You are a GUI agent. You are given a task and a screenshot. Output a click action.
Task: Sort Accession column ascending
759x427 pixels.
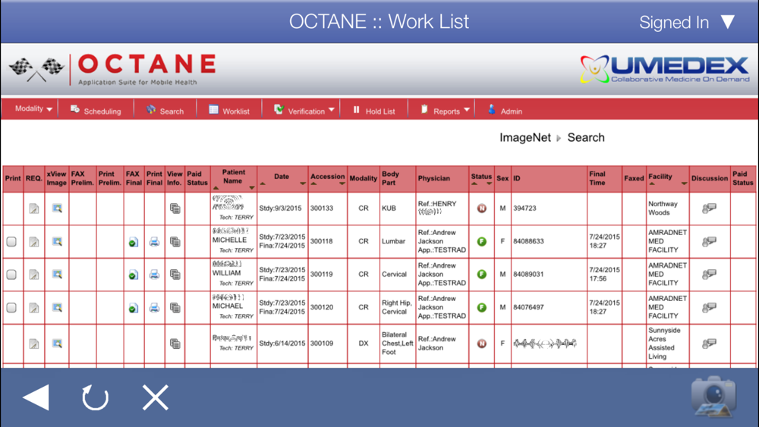point(313,184)
